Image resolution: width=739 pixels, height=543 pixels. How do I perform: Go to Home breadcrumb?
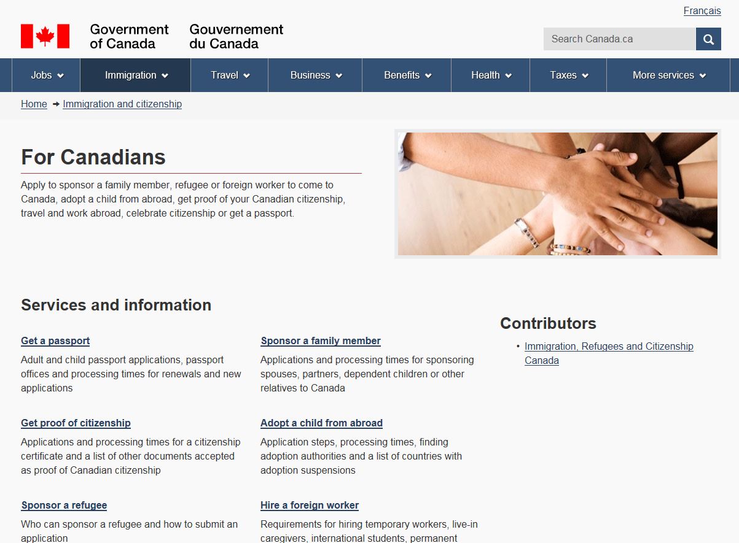pyautogui.click(x=34, y=104)
